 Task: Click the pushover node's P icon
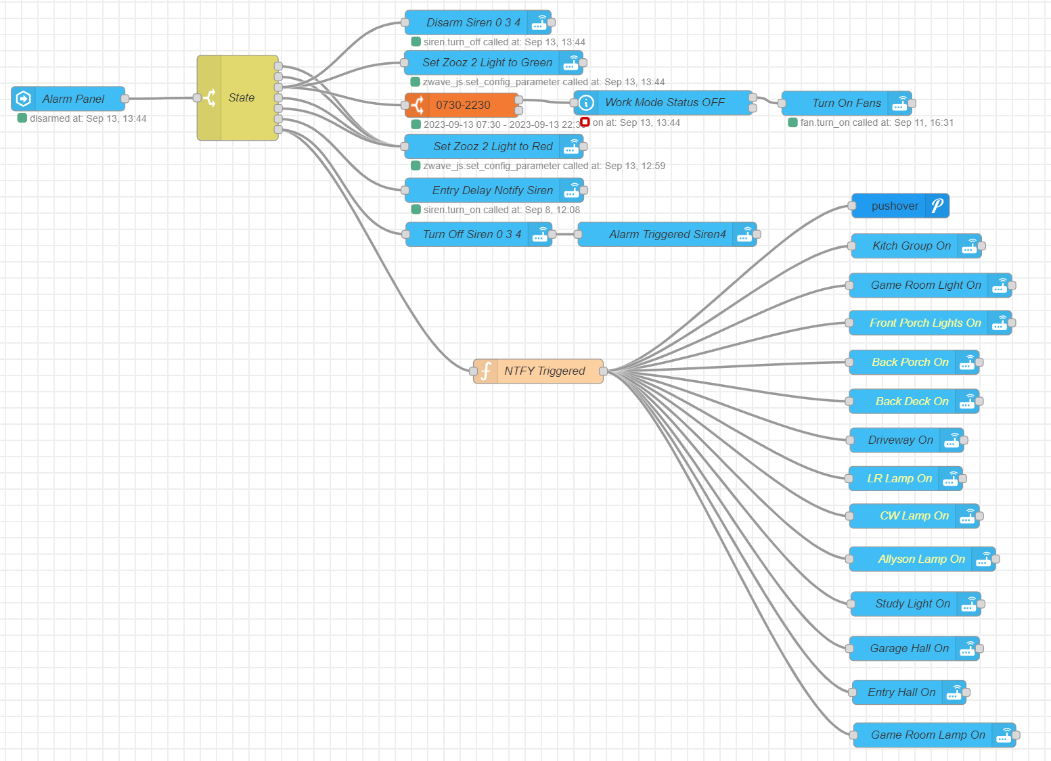click(x=937, y=206)
